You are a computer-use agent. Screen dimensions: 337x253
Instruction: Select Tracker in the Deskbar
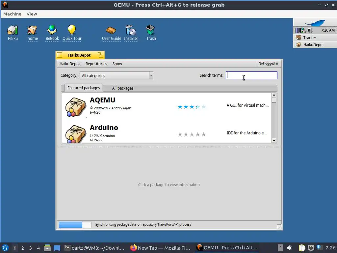click(315, 38)
